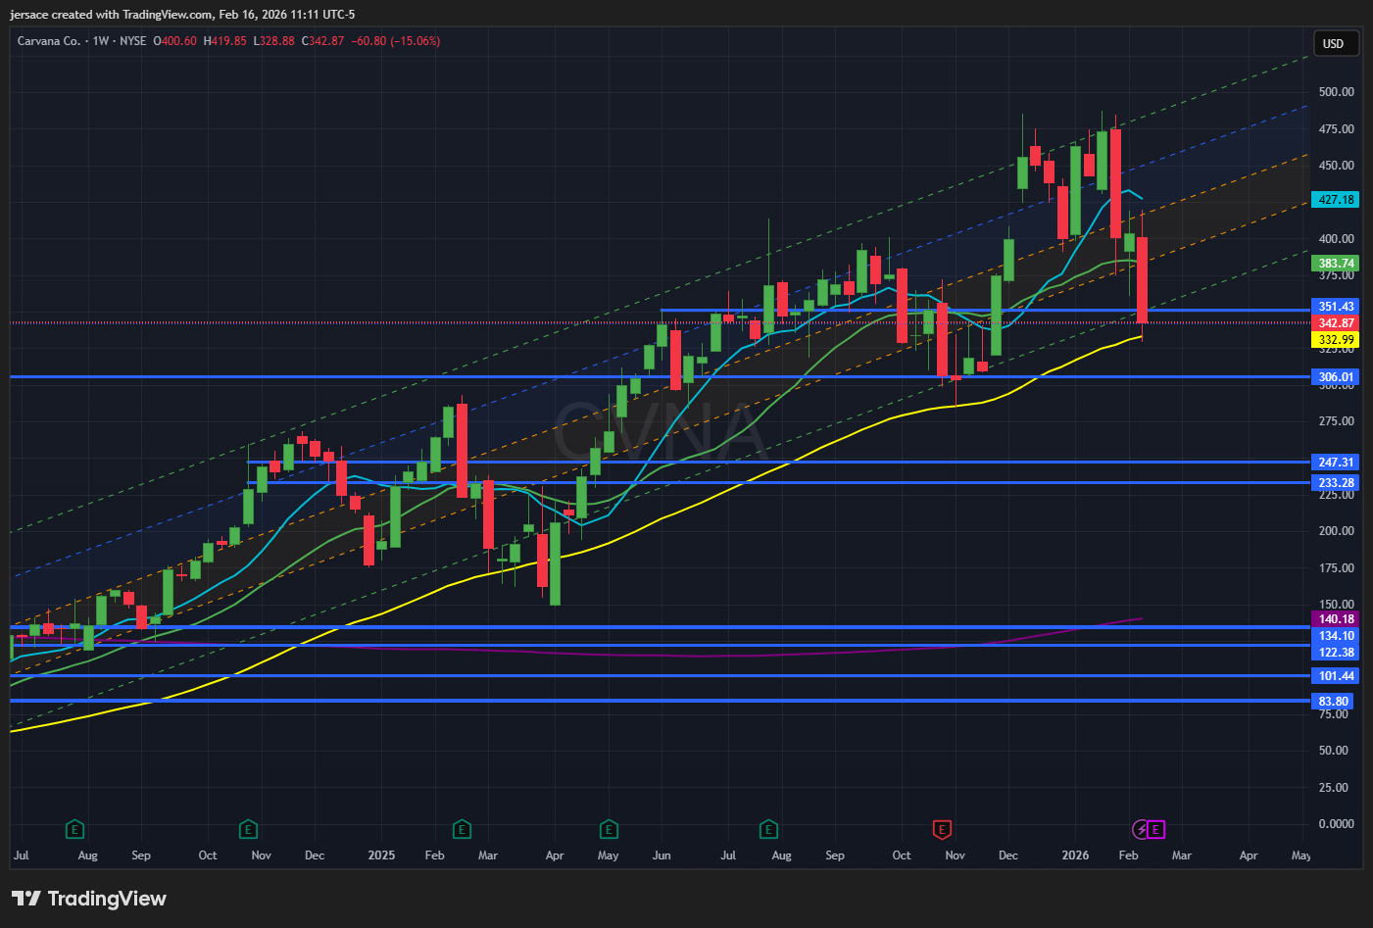This screenshot has width=1373, height=928.
Task: Select the 233.28 horizontal line price label
Action: [x=1336, y=483]
